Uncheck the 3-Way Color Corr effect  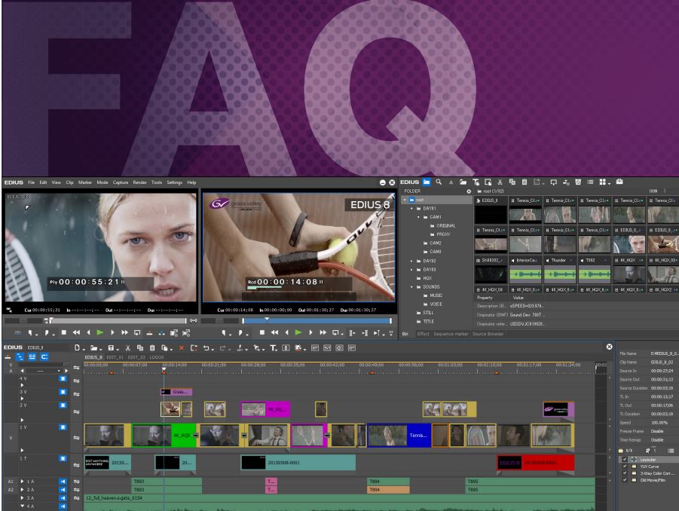point(625,473)
